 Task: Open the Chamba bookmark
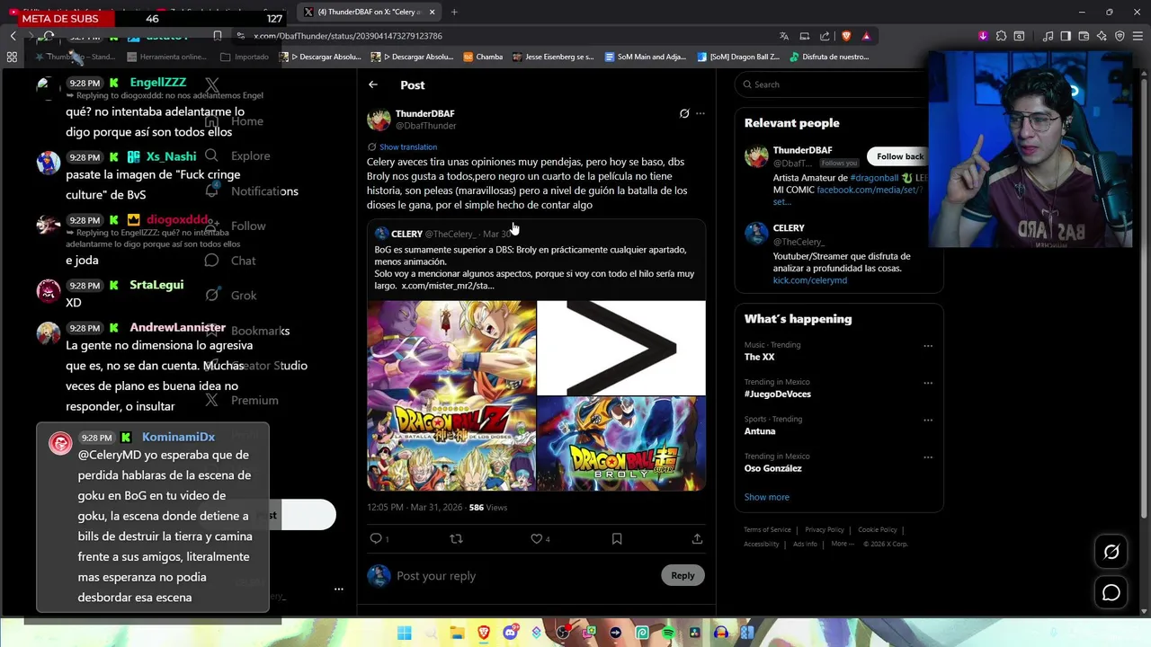tap(483, 57)
